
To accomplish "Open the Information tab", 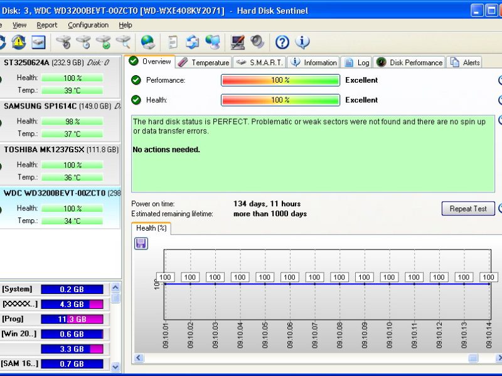I will pos(314,62).
